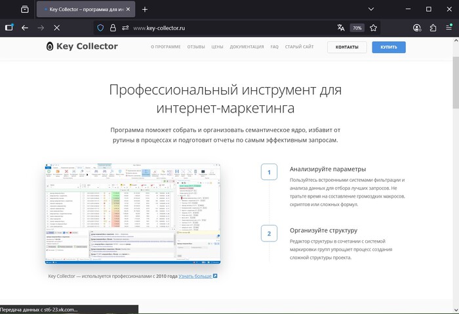Bookmark this page with star

click(373, 27)
